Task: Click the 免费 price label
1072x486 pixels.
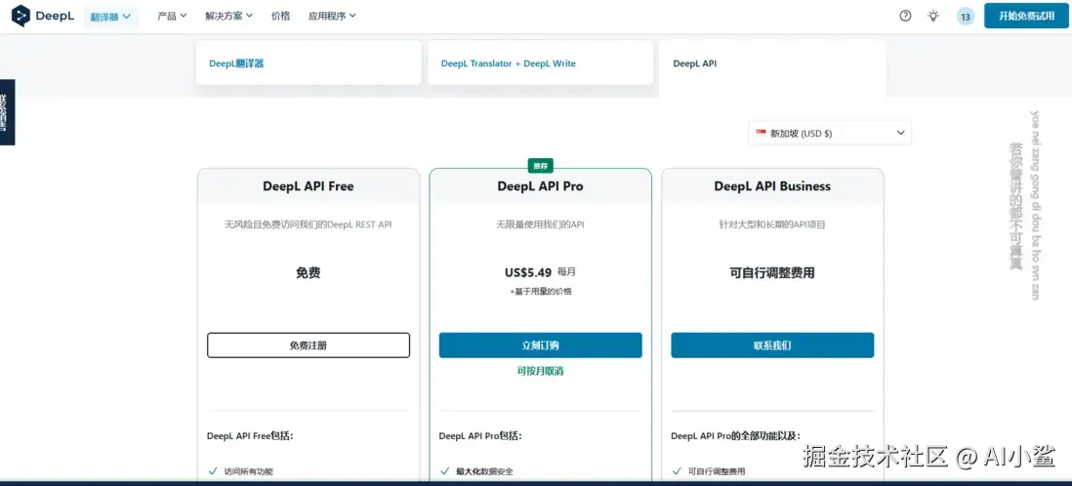Action: point(309,272)
